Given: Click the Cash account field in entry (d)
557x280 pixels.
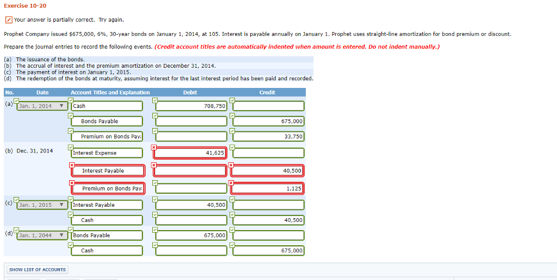Looking at the screenshot, I should tap(107, 251).
